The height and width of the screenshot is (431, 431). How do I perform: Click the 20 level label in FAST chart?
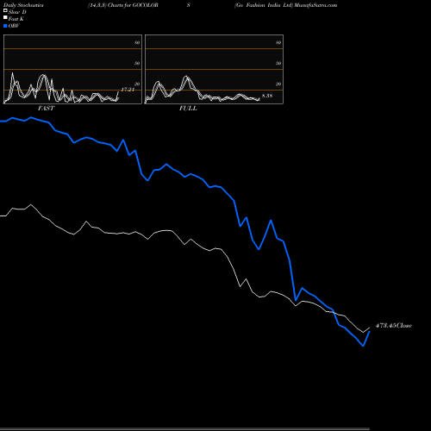coord(137,84)
